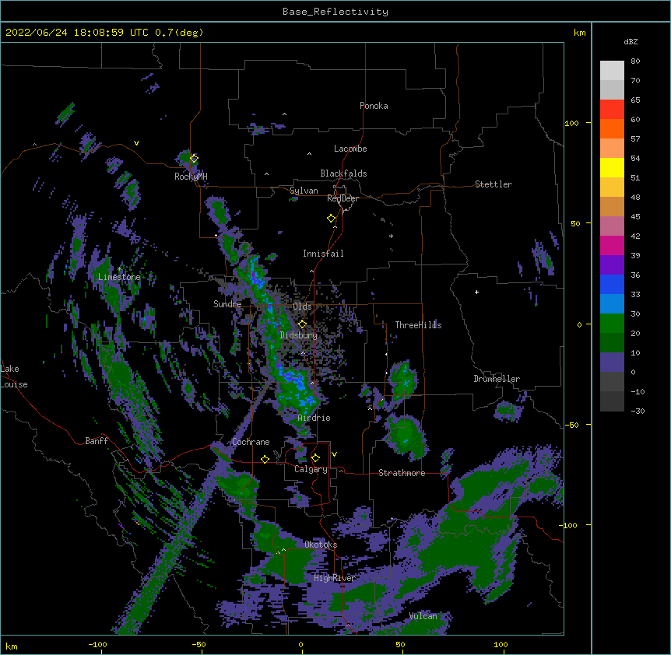The height and width of the screenshot is (655, 671).
Task: Click the km unit label by the timestamp row
Action: click(x=579, y=33)
